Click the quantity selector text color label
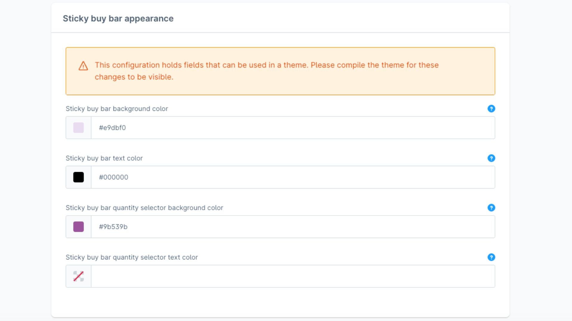The image size is (572, 321). point(132,257)
